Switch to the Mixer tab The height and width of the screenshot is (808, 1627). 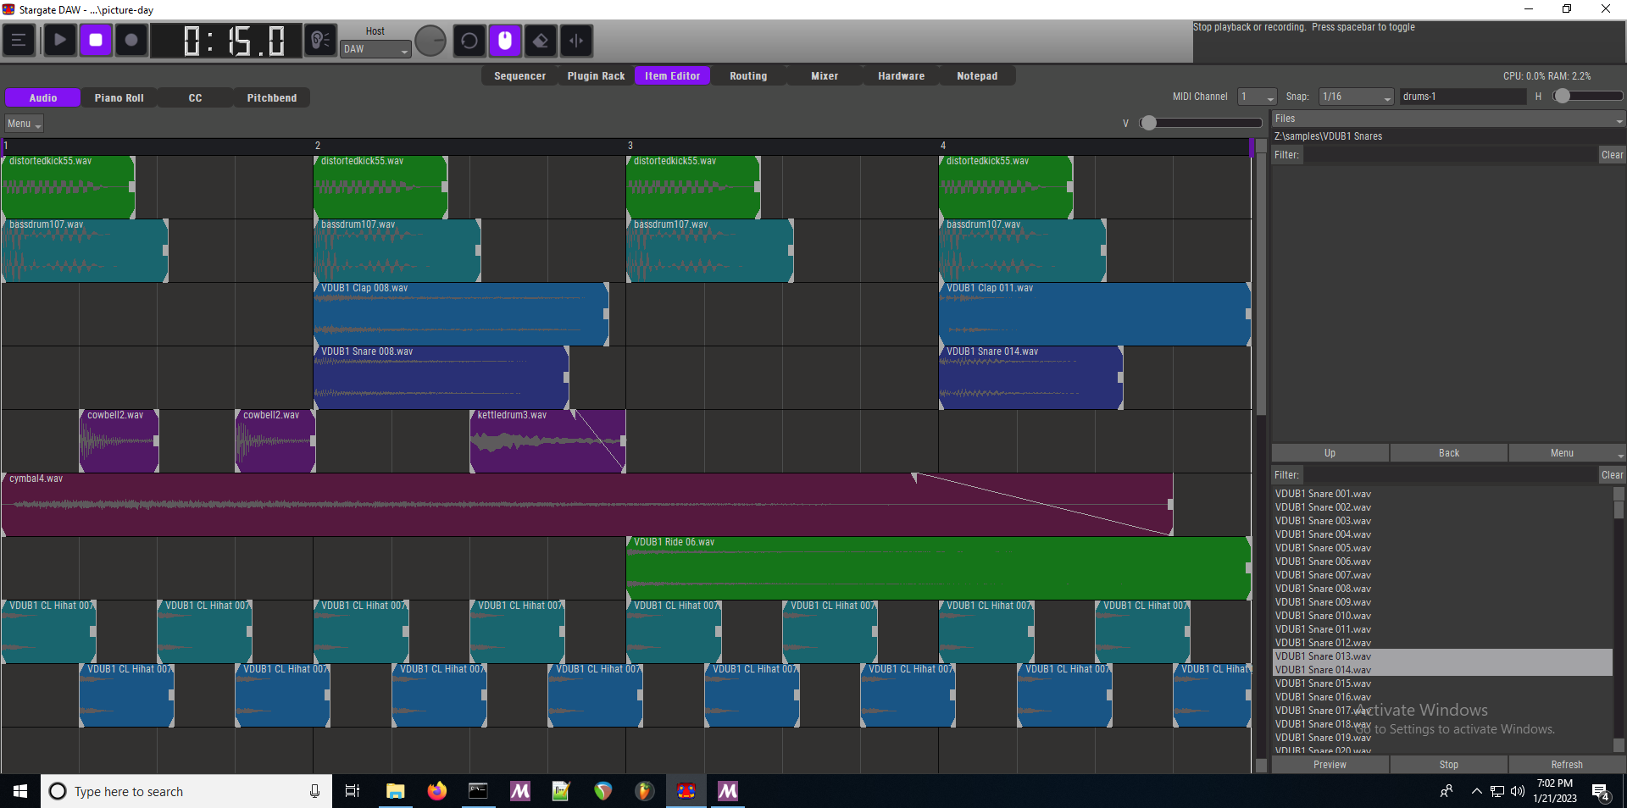pyautogui.click(x=824, y=76)
